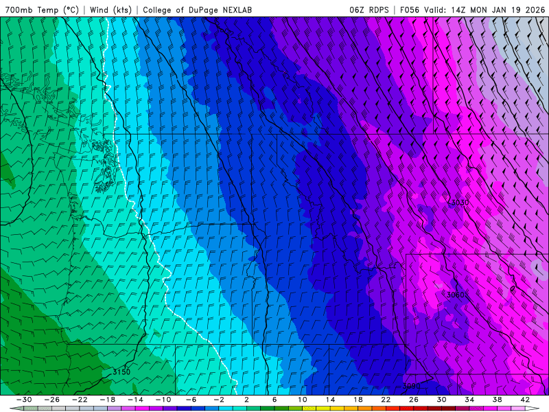
Task: Click the 3150 height contour label
Action: pyautogui.click(x=121, y=371)
